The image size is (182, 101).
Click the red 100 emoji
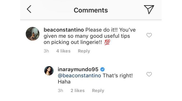click(x=107, y=42)
